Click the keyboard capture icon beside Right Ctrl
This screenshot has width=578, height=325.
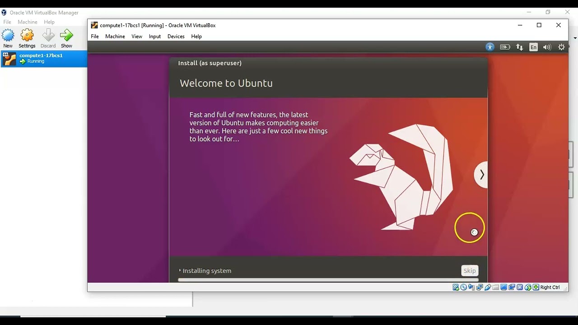(536, 287)
